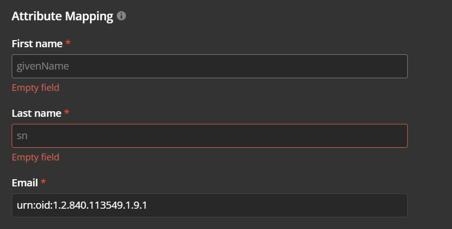Viewport: 452px width, 229px height.
Task: Click the Attribute Mapping heading
Action: coord(62,16)
